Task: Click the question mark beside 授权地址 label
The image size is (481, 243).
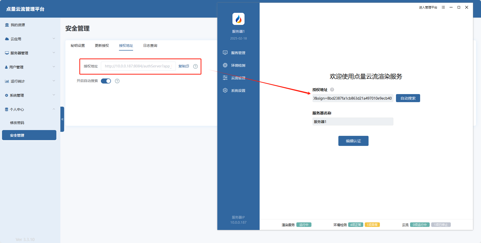Action: 332,90
